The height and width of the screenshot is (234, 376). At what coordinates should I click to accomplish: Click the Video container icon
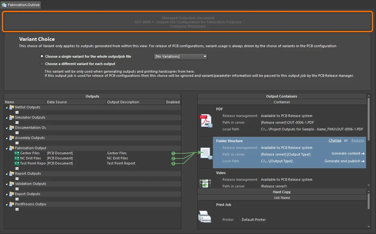[205, 183]
